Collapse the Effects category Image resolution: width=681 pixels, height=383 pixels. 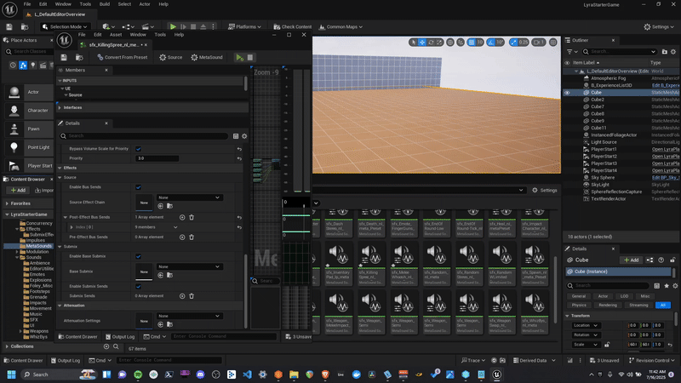60,168
